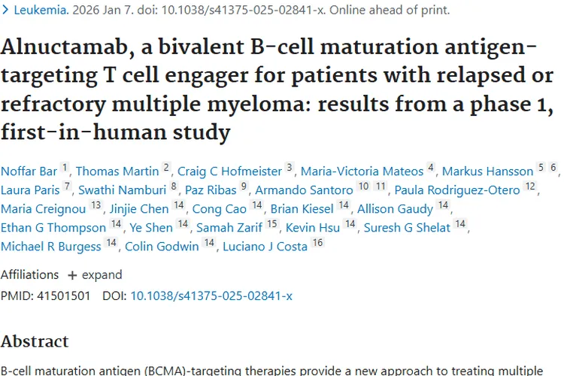
Task: Open author Noffar Bar's page
Action: point(29,171)
